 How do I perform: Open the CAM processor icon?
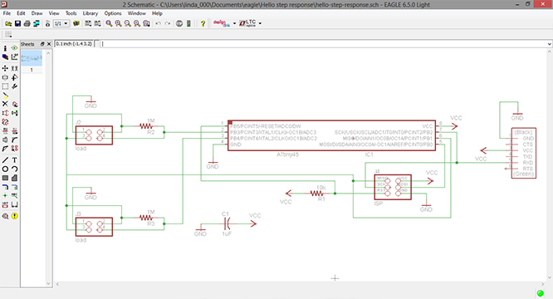(37, 23)
